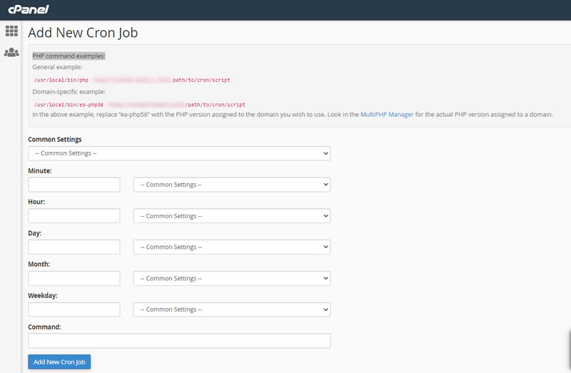571x373 pixels.
Task: Expand the Hour Common Settings dropdown
Action: pos(232,216)
